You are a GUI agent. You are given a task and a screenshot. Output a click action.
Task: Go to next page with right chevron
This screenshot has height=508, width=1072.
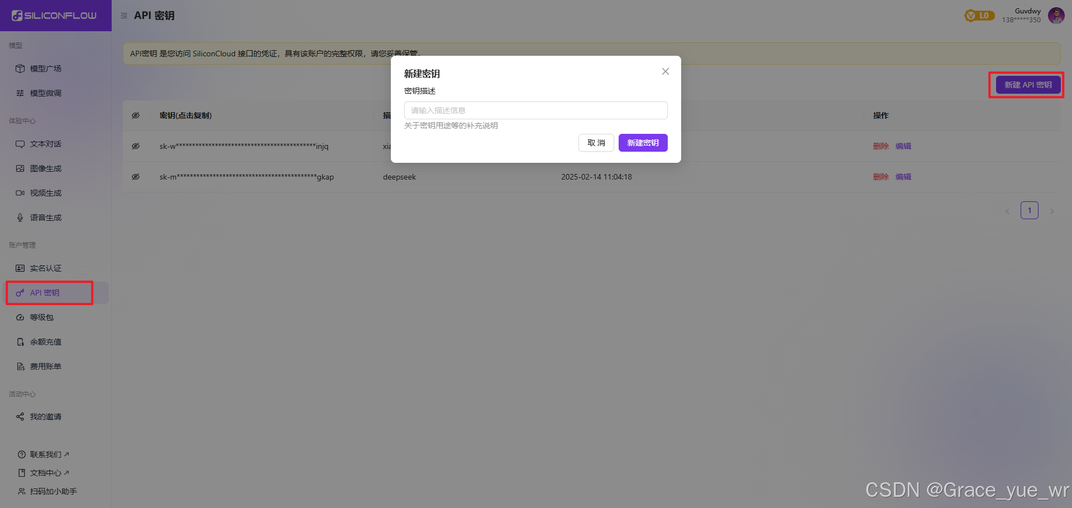[1052, 211]
